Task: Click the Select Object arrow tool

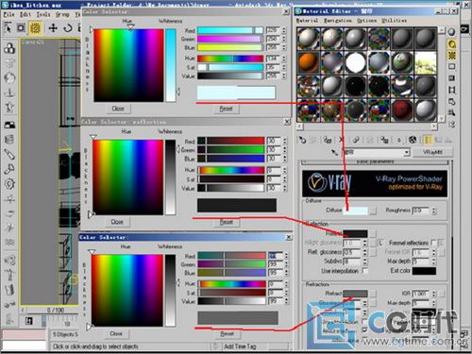Action: click(x=8, y=27)
